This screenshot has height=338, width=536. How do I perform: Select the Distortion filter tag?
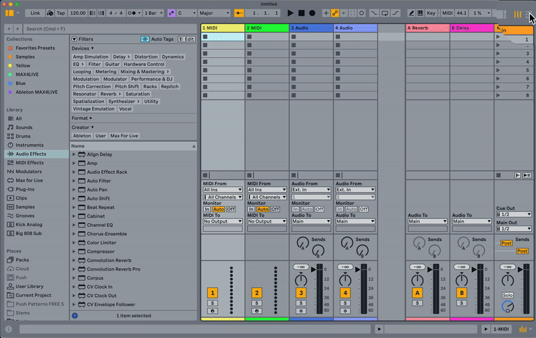145,57
